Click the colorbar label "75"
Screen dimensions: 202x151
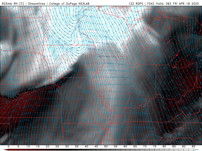(155, 146)
